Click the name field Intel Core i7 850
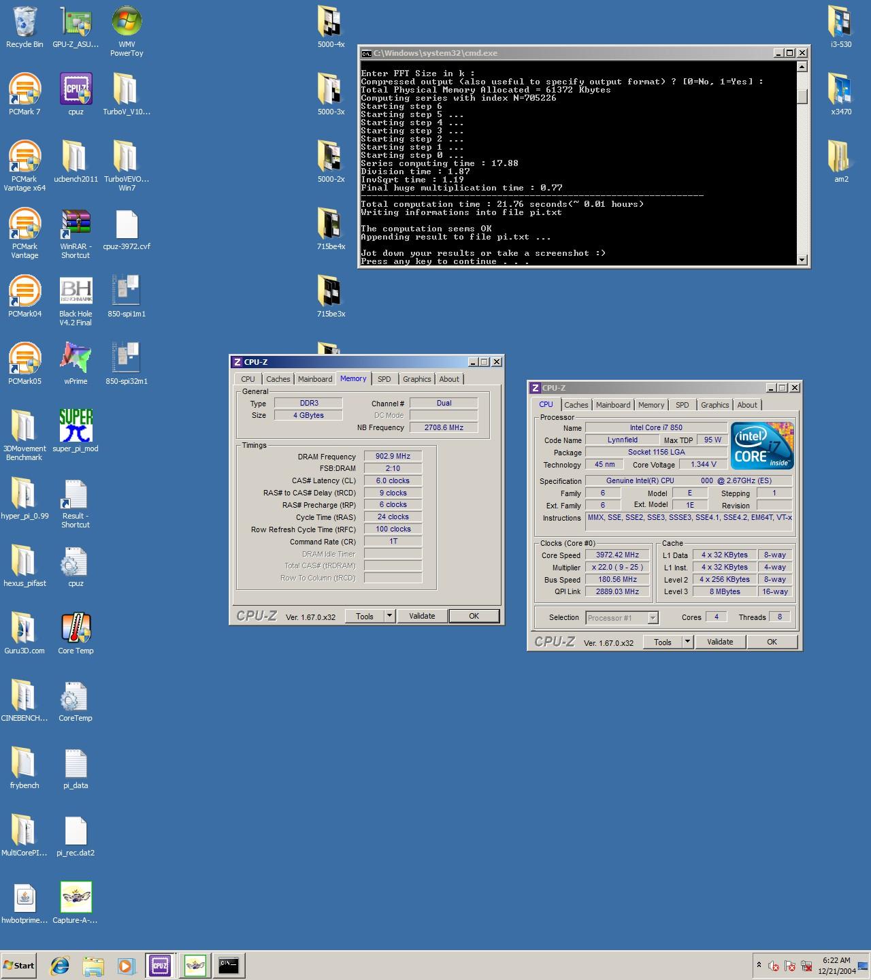Viewport: 871px width, 980px height. coord(656,427)
